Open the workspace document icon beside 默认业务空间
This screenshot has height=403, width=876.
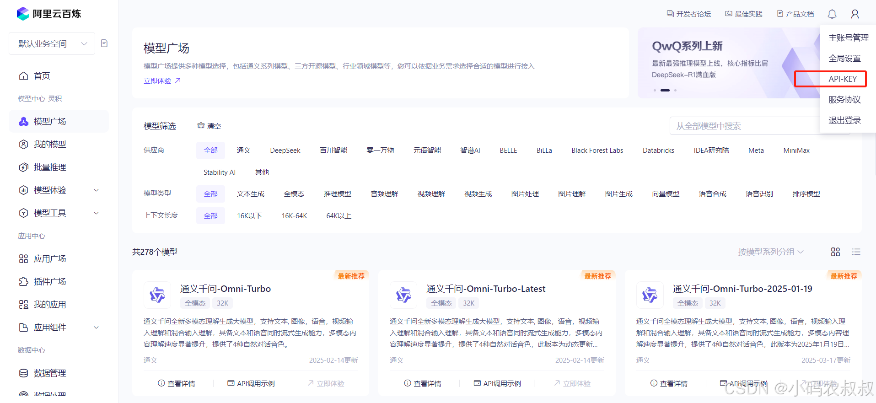104,43
